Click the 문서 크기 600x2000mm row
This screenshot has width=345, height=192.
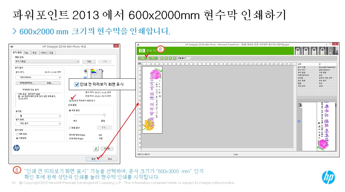click(317, 70)
